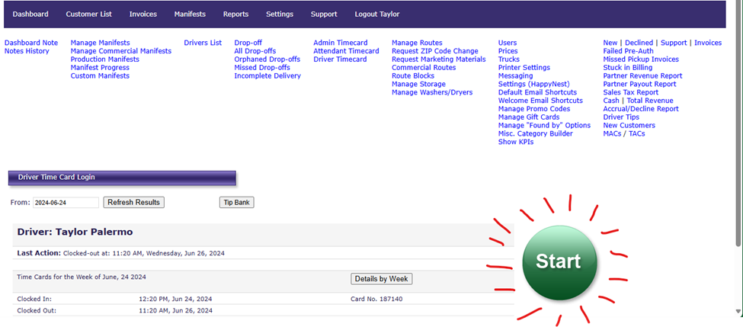Open Customer List in the navigation bar
The width and height of the screenshot is (743, 327).
click(x=88, y=14)
